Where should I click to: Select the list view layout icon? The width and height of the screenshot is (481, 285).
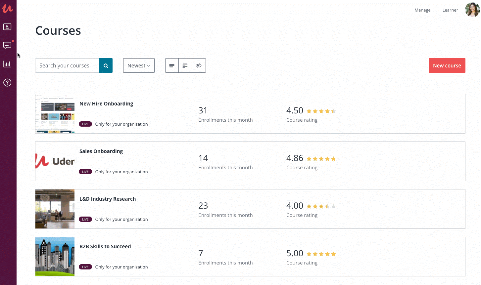coord(185,65)
